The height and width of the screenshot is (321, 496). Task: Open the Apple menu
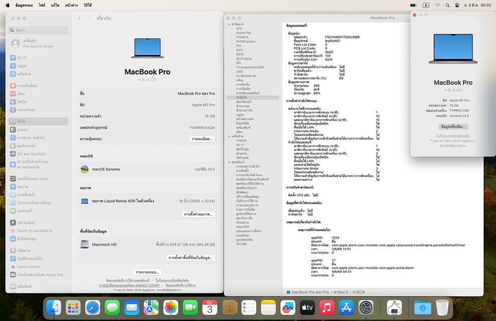(x=8, y=6)
